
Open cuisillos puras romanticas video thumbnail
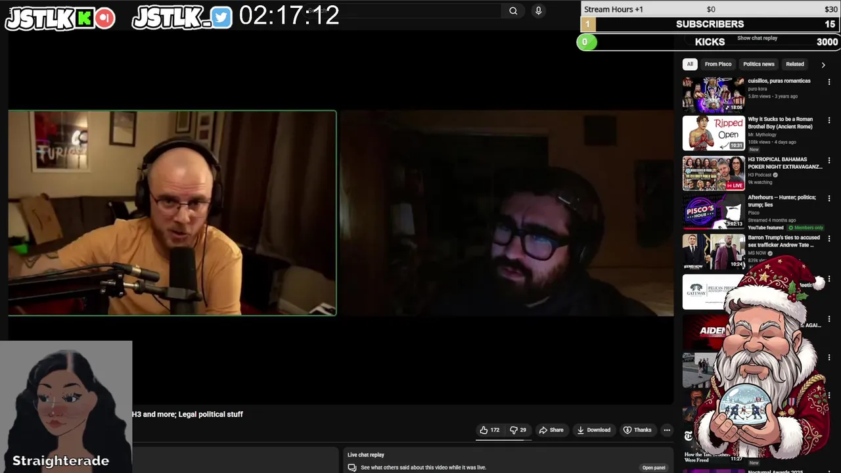pos(714,94)
